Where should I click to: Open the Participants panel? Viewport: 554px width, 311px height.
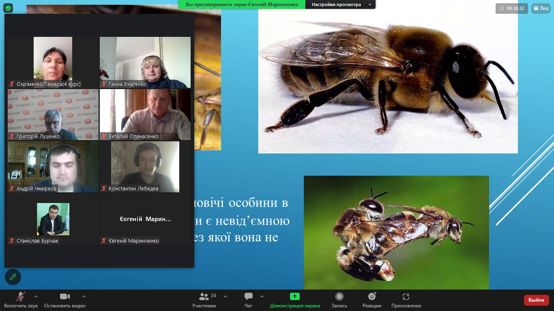click(204, 300)
